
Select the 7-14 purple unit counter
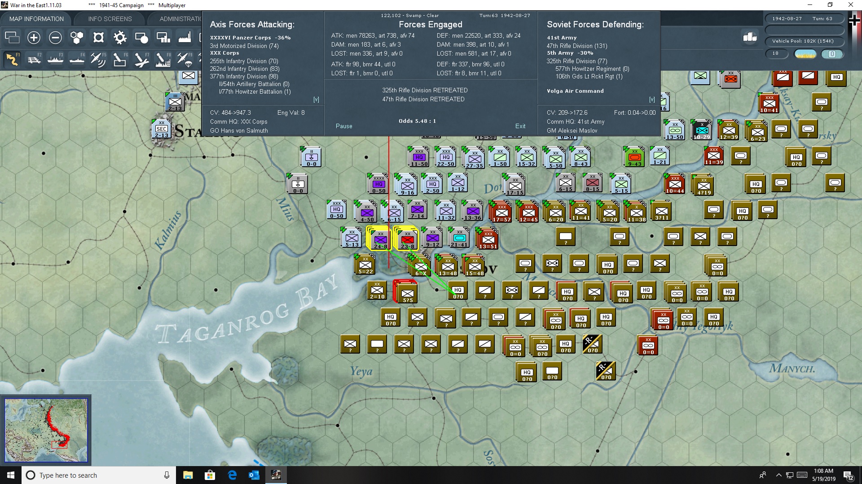point(417,210)
